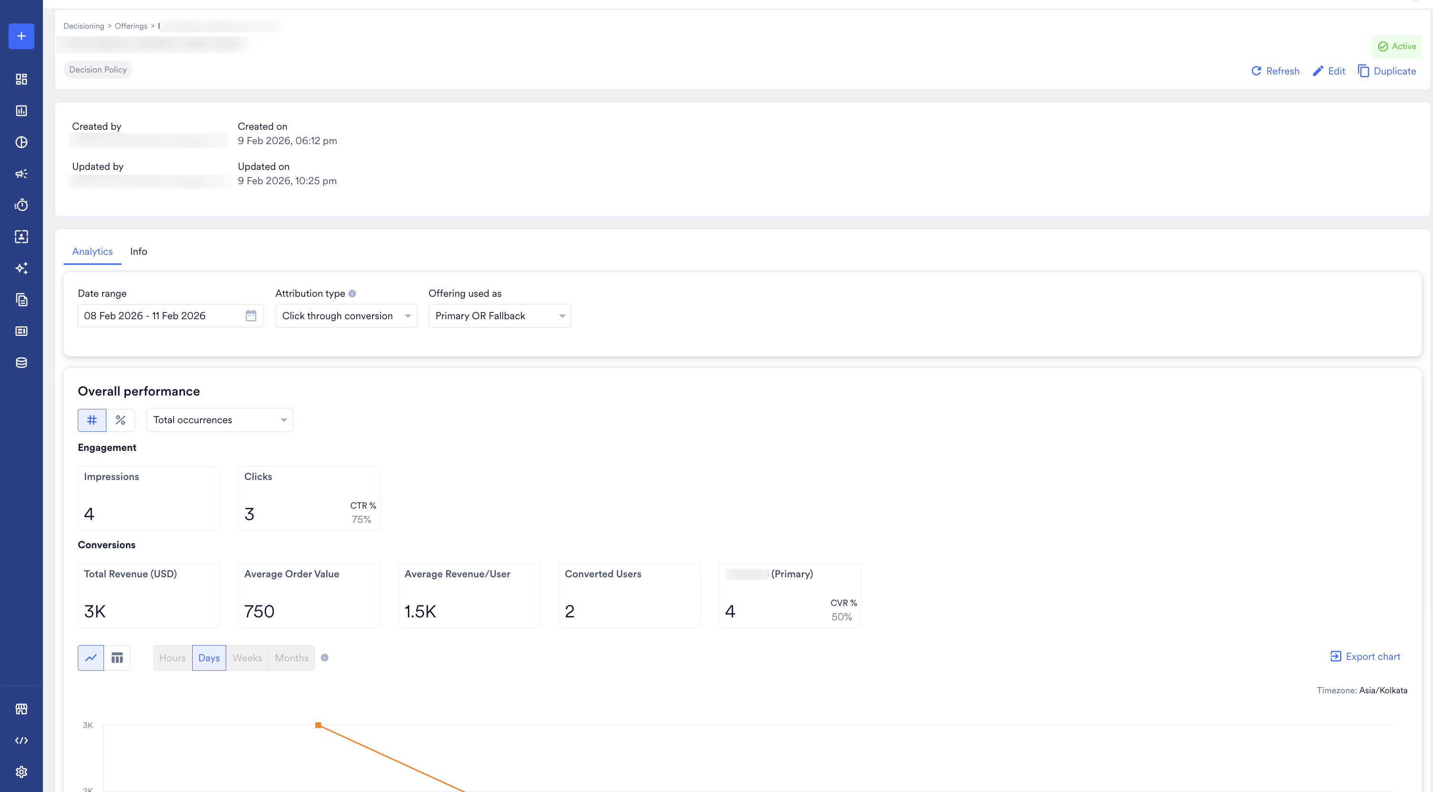Click Export chart link

coord(1365,656)
